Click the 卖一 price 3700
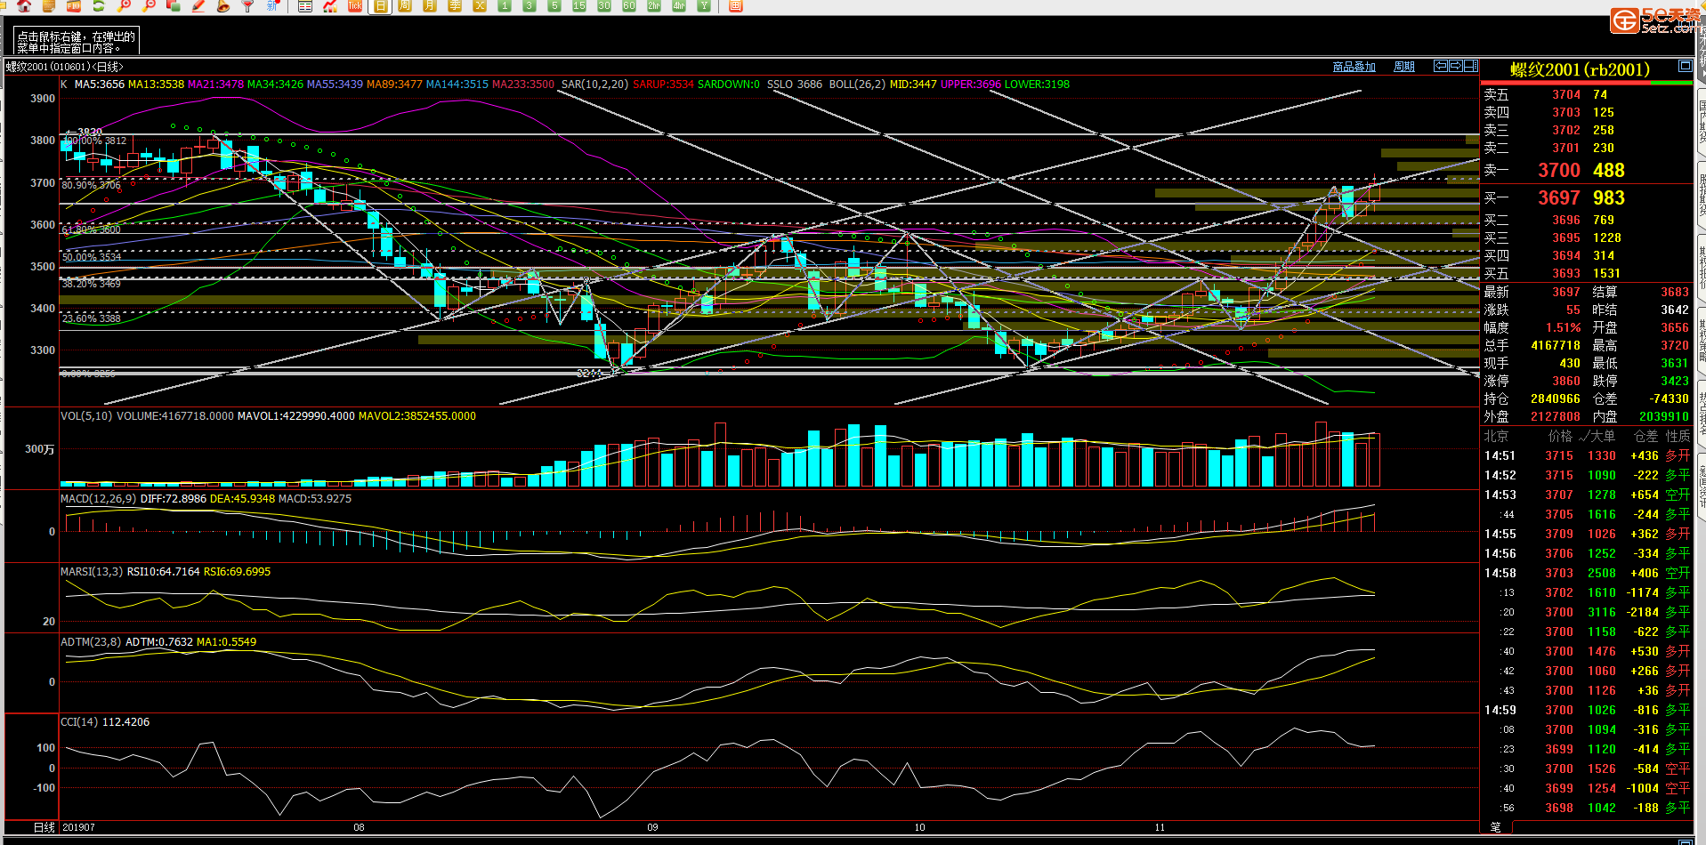 [x=1559, y=170]
